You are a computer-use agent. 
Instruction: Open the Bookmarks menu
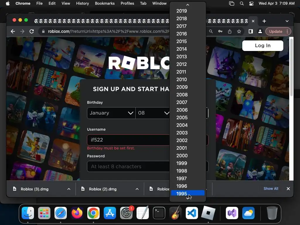105,3
